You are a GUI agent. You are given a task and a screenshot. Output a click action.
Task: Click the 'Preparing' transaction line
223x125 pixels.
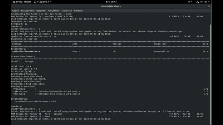(x=25, y=89)
